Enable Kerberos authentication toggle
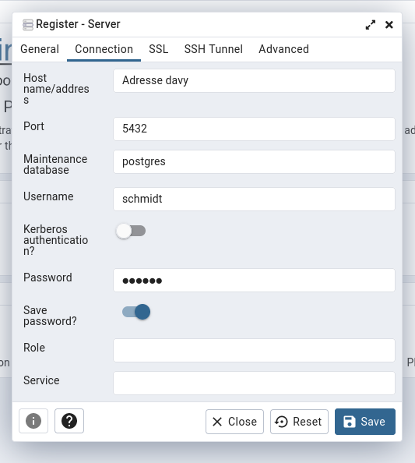415x463 pixels. tap(131, 231)
